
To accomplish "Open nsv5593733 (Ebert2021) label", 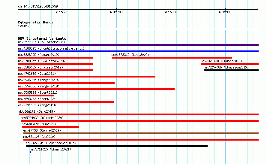I will (38, 99).
